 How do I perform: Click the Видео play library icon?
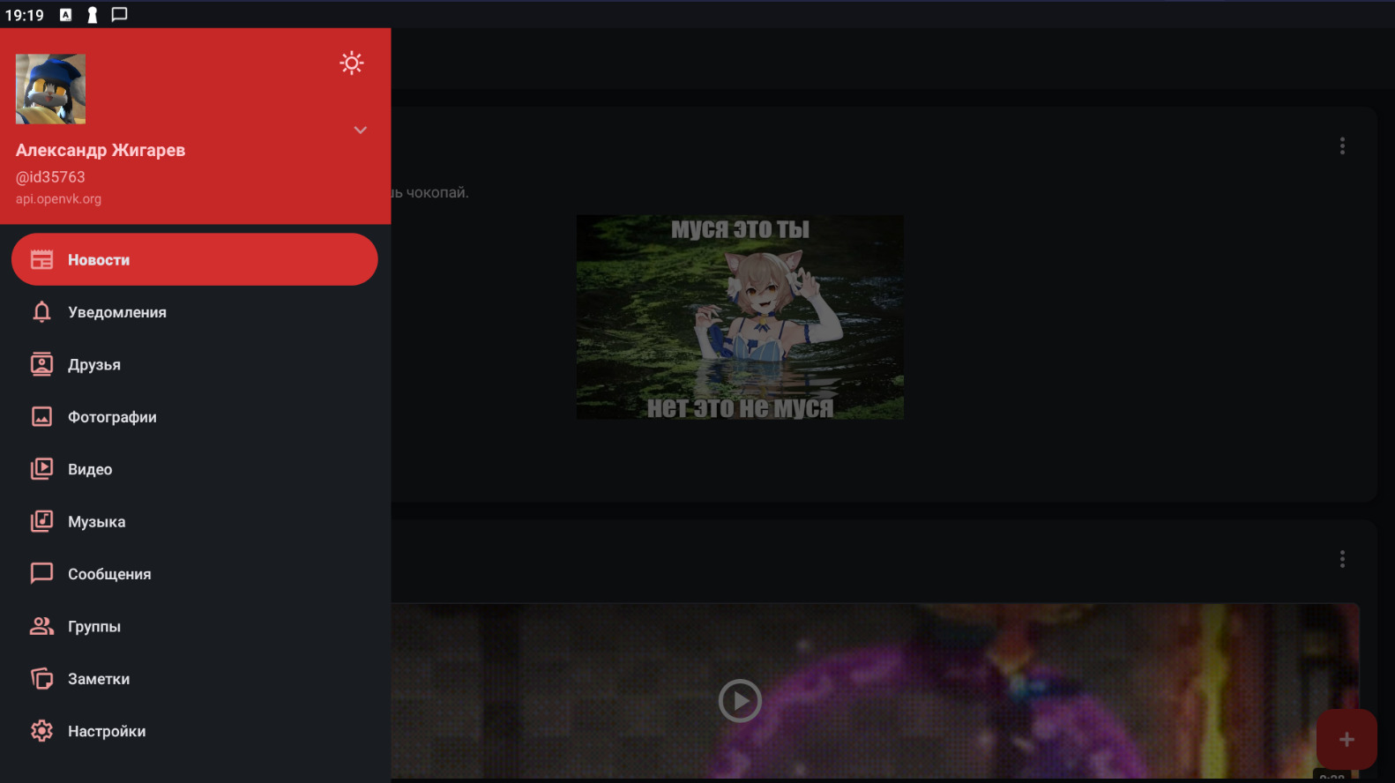click(41, 469)
